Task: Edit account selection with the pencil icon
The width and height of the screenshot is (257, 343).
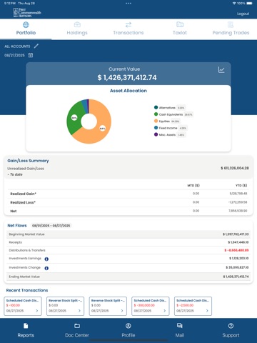Action: click(36, 46)
